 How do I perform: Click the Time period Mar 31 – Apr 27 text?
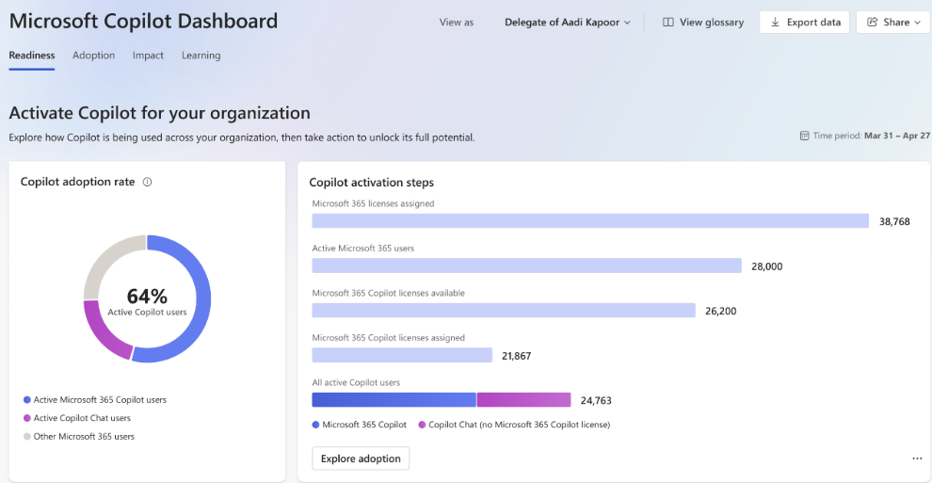pos(872,136)
